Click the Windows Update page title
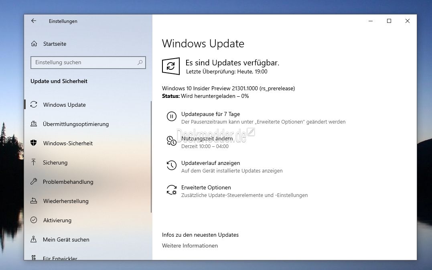Image resolution: width=432 pixels, height=270 pixels. click(203, 44)
